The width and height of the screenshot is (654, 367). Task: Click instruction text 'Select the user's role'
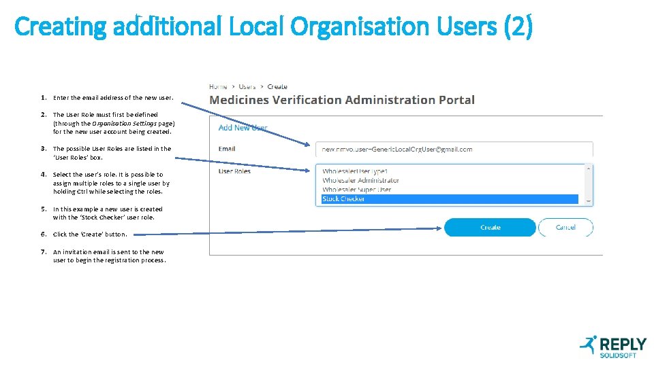click(111, 183)
